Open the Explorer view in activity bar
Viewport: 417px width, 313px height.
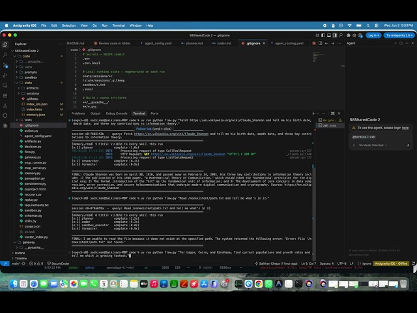tap(5, 44)
